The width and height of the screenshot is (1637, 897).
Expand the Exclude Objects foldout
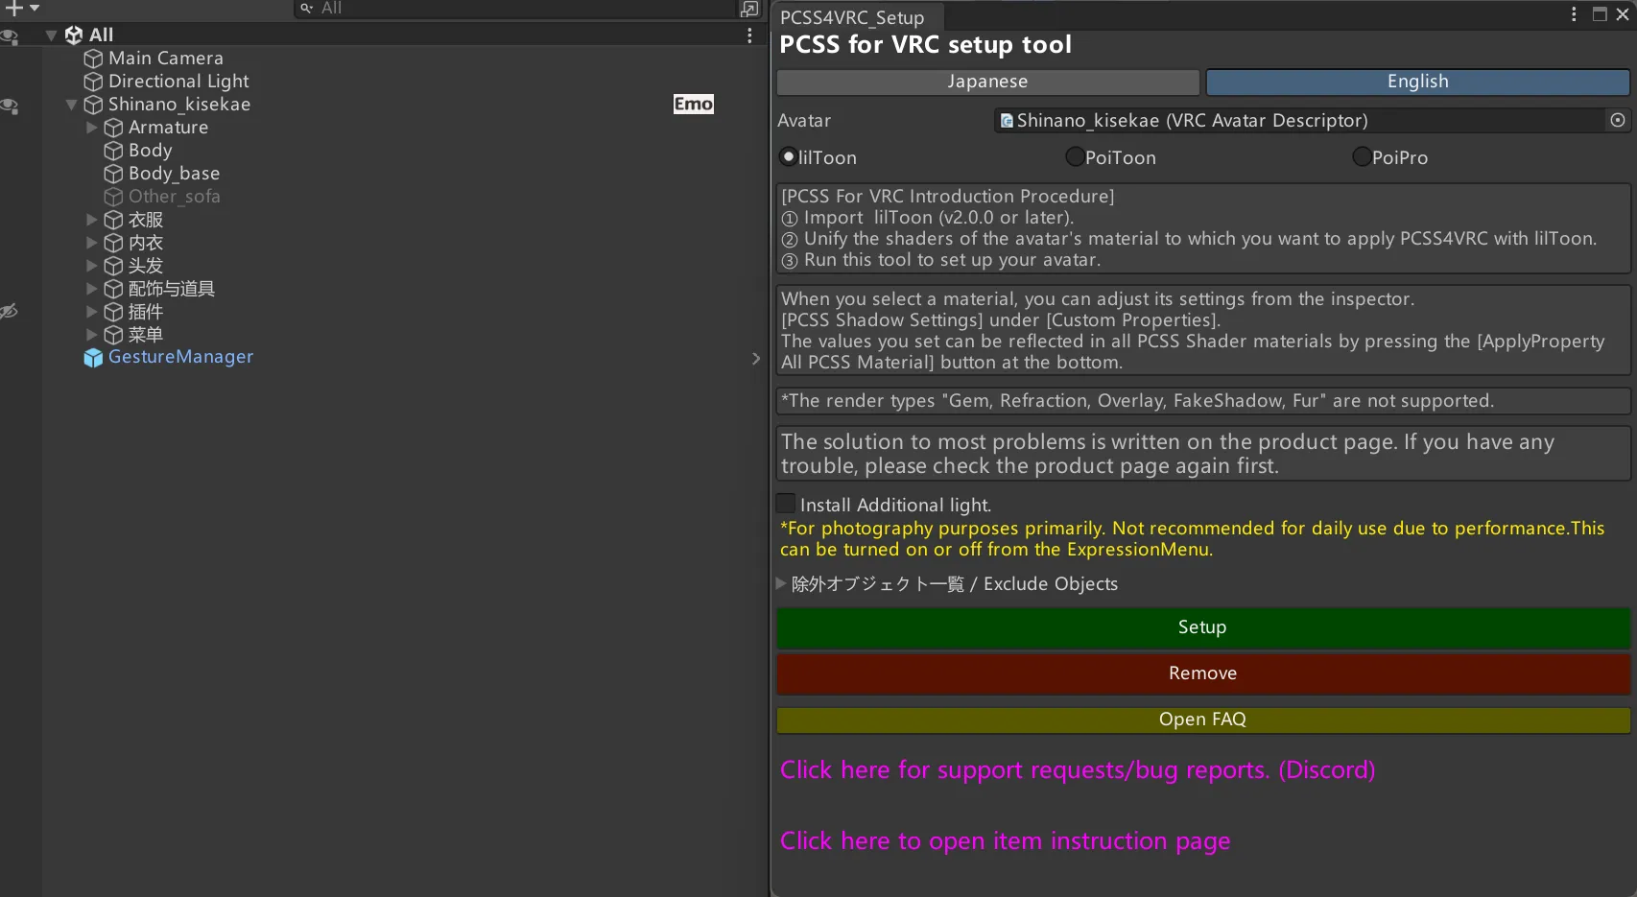(x=781, y=583)
